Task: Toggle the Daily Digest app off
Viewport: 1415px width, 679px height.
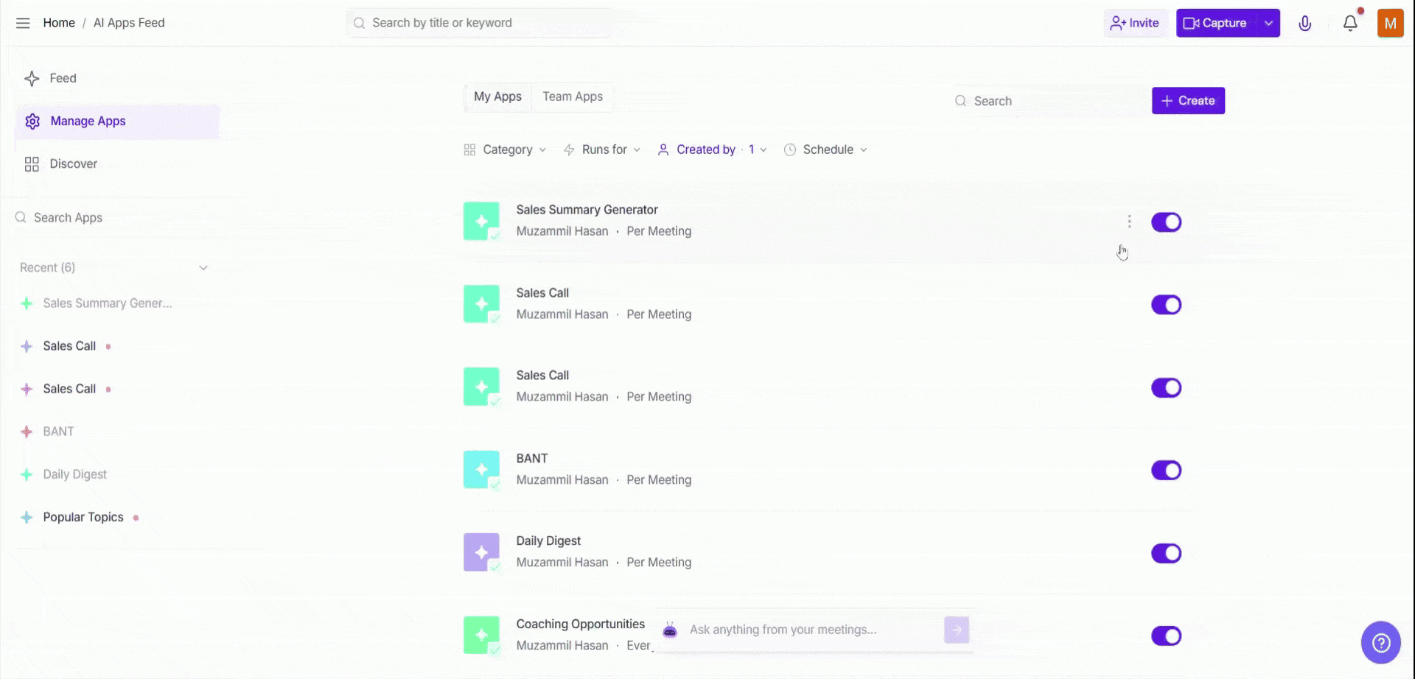Action: 1167,553
